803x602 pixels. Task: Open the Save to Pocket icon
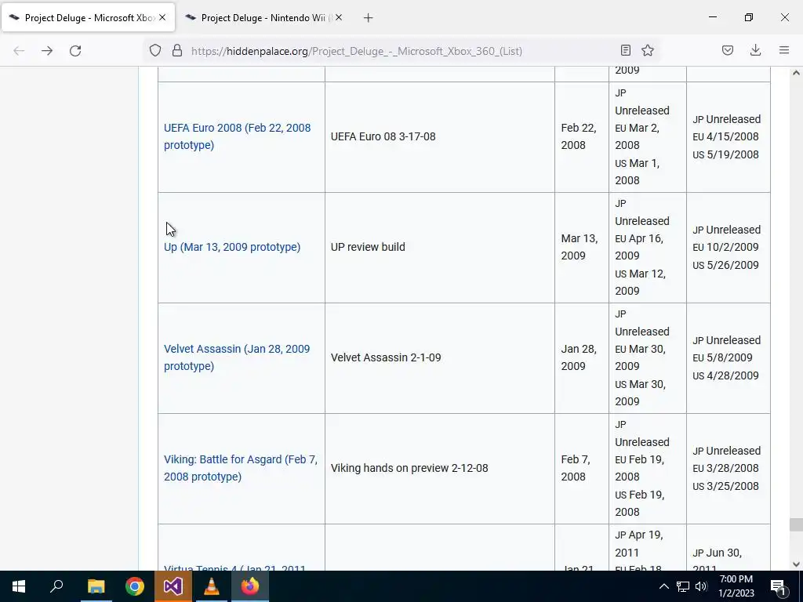click(728, 50)
